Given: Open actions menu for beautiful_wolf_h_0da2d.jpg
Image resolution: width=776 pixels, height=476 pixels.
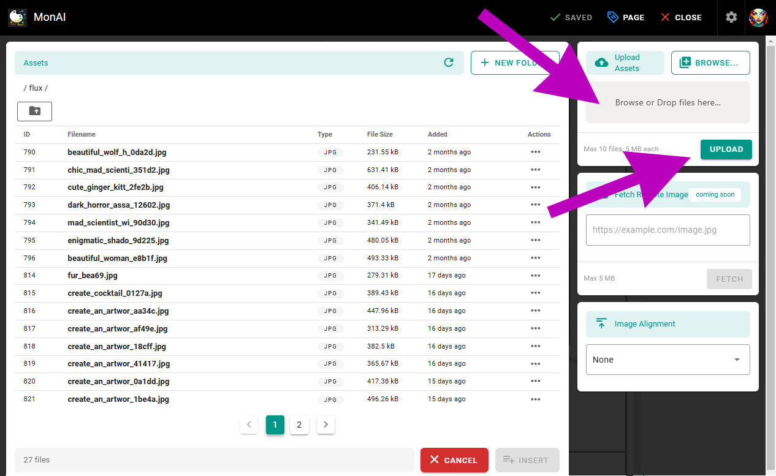Looking at the screenshot, I should 535,152.
